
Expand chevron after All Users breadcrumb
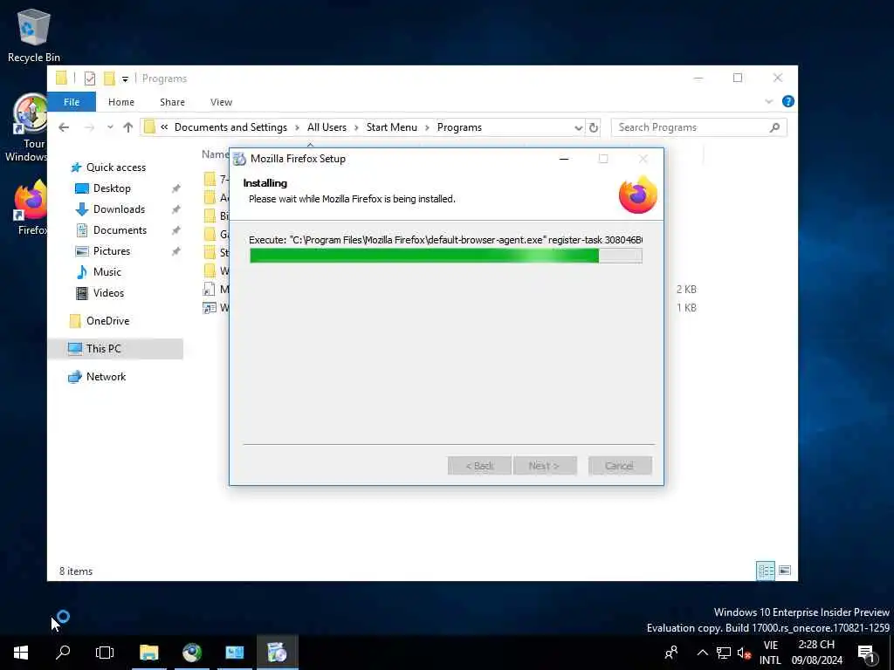(356, 127)
